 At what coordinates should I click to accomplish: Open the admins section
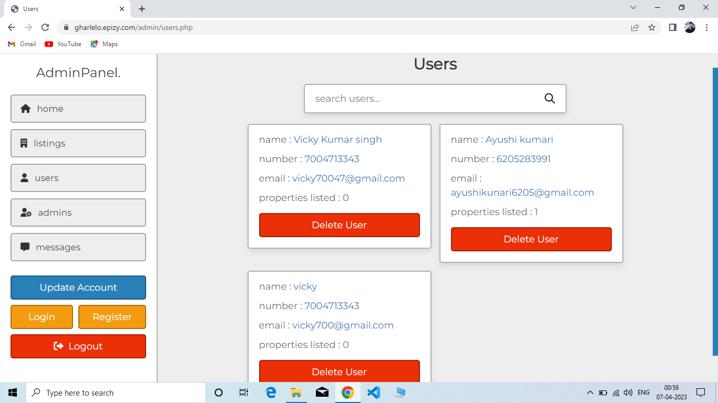pyautogui.click(x=78, y=213)
